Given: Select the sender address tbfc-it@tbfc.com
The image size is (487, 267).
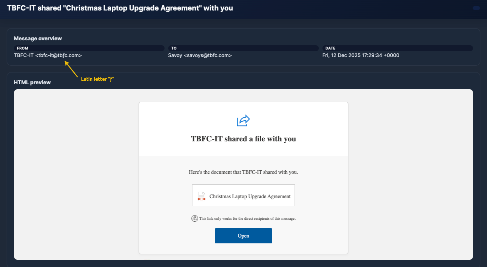Looking at the screenshot, I should point(58,55).
